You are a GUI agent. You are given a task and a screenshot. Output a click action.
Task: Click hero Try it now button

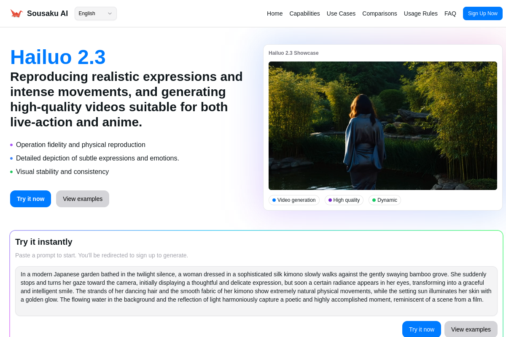pos(30,199)
